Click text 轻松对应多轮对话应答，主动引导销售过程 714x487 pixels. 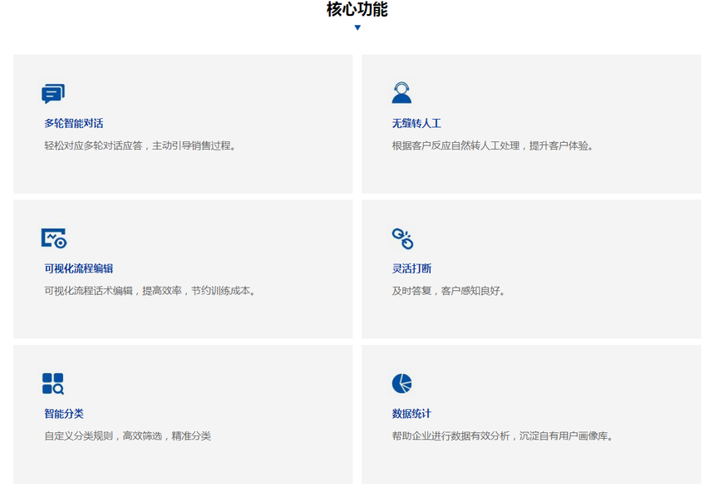pos(140,145)
